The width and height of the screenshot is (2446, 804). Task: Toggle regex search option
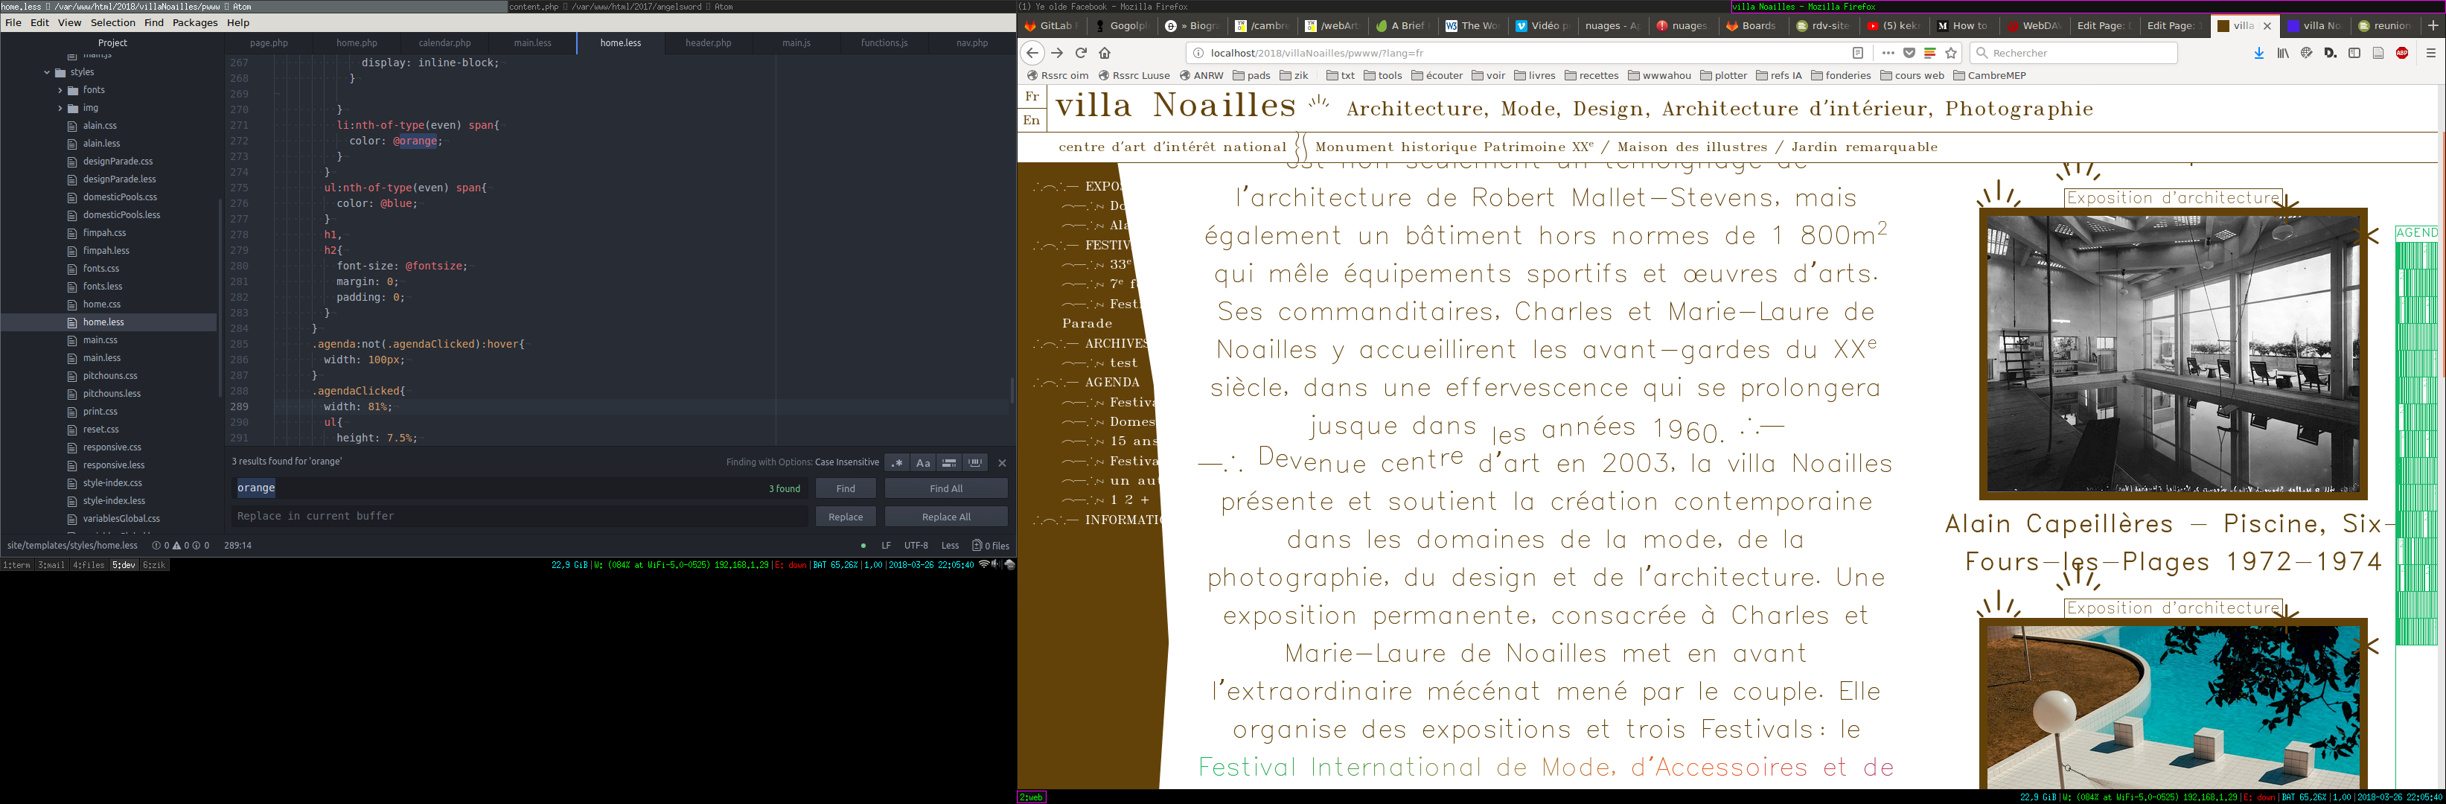tap(897, 463)
